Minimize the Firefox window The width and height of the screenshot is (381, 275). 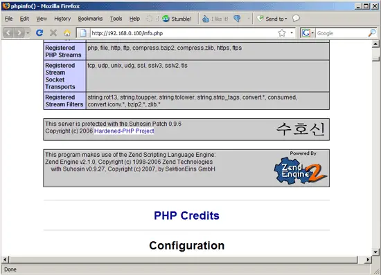[x=358, y=6]
